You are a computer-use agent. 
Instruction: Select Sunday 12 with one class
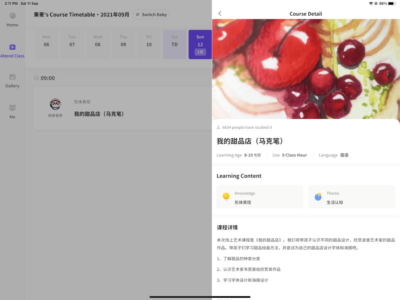click(200, 44)
